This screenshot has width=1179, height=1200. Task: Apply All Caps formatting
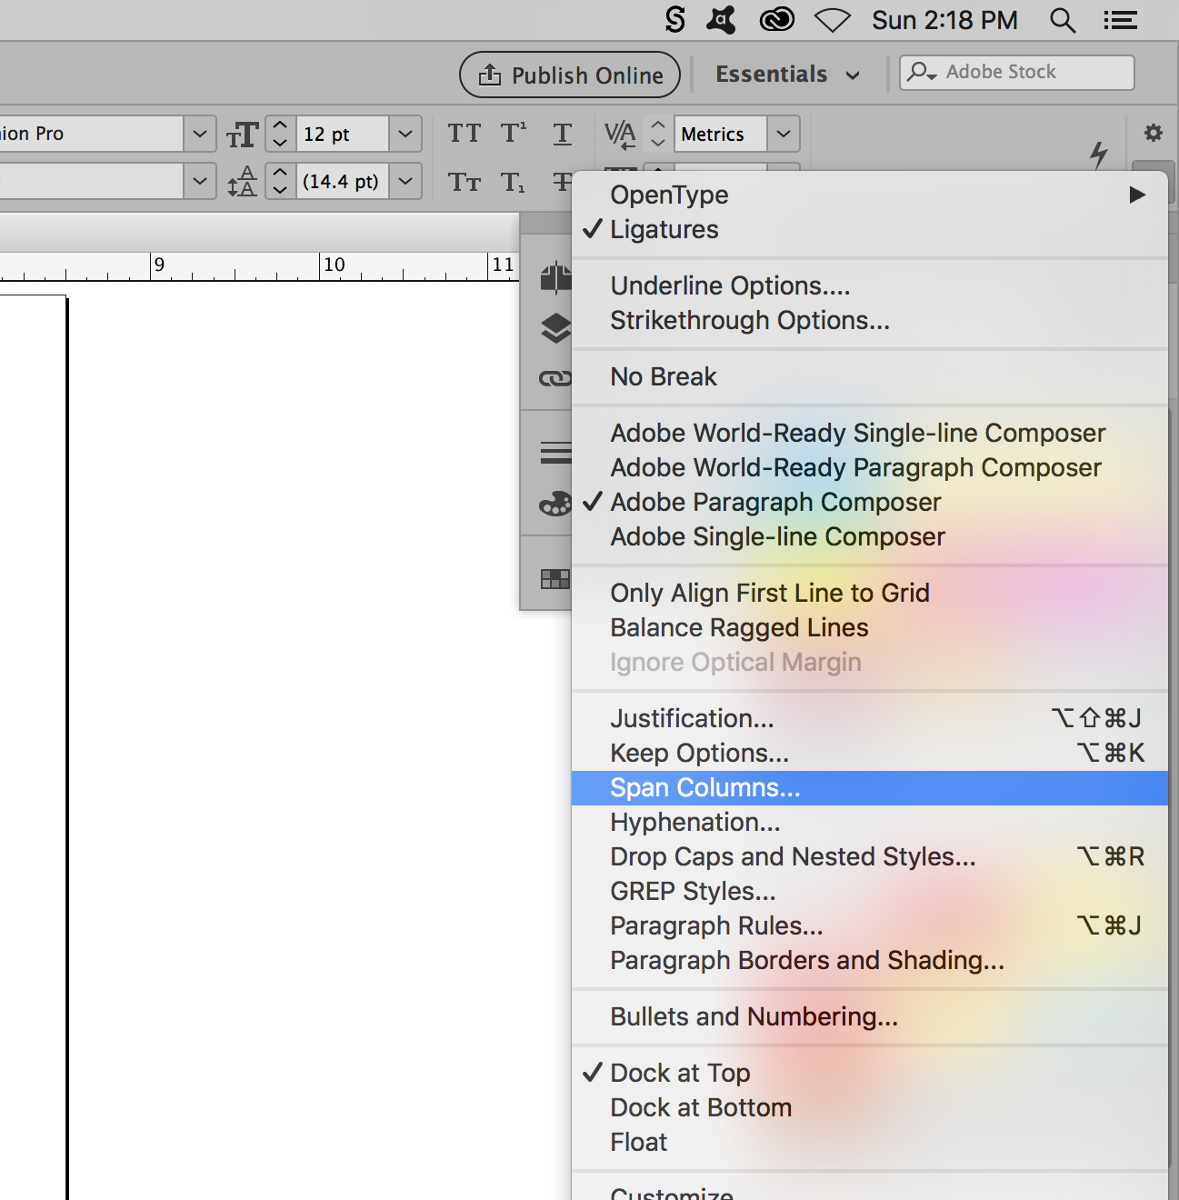point(465,134)
